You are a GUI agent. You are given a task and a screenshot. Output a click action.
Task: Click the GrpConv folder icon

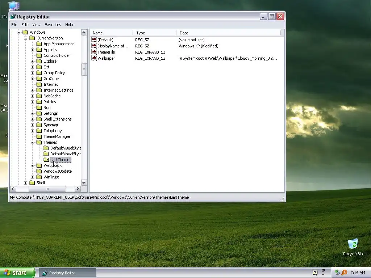[39, 79]
